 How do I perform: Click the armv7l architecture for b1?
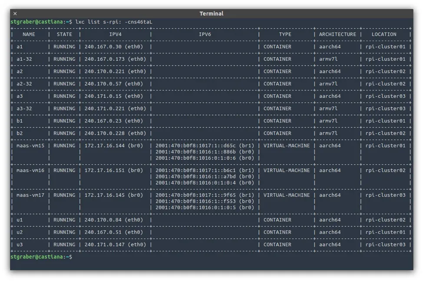(328, 121)
